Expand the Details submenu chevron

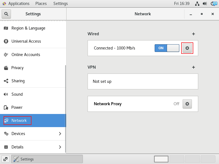(x=60, y=147)
